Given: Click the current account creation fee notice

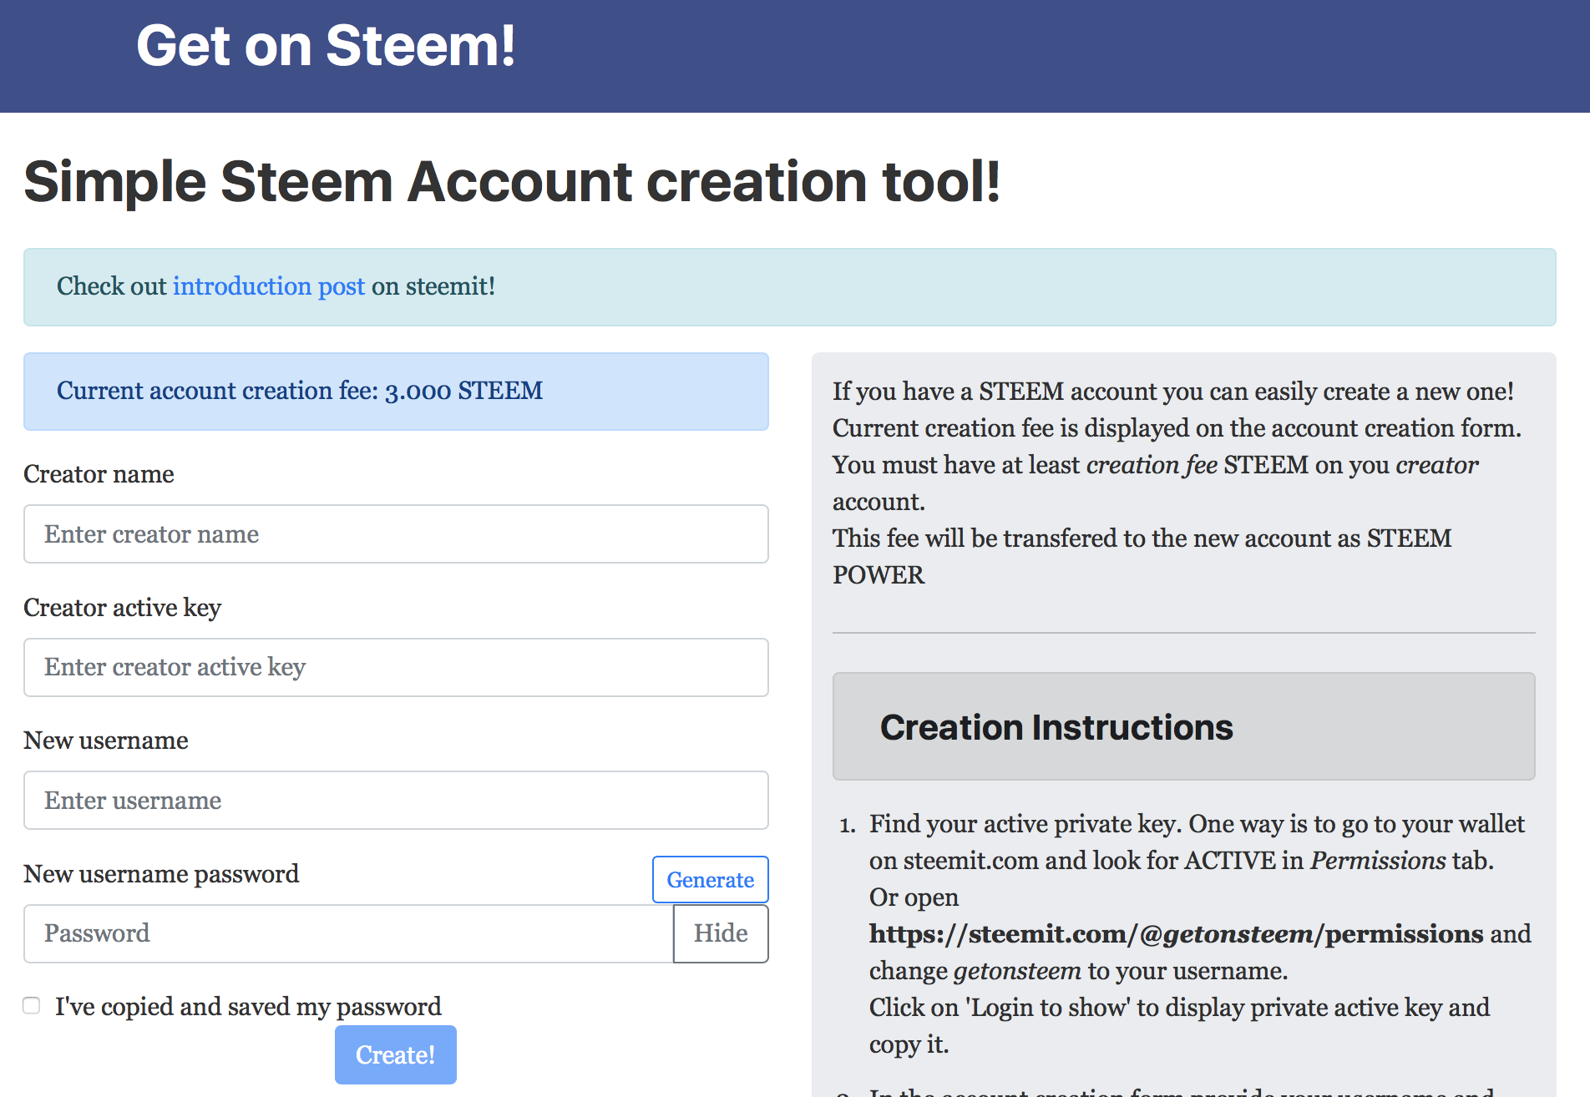Looking at the screenshot, I should 300,391.
